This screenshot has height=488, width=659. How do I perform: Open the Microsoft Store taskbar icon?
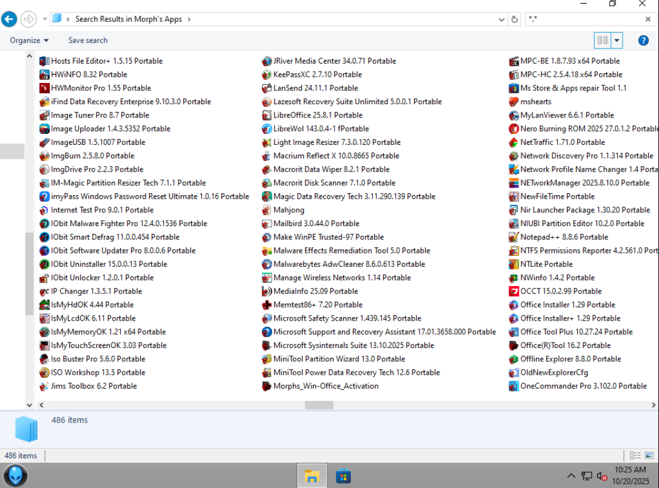(343, 476)
